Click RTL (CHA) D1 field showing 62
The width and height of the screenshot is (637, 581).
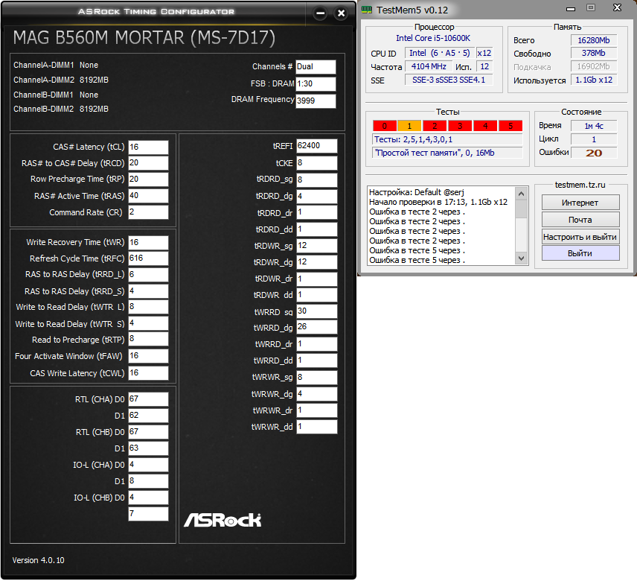pyautogui.click(x=148, y=416)
